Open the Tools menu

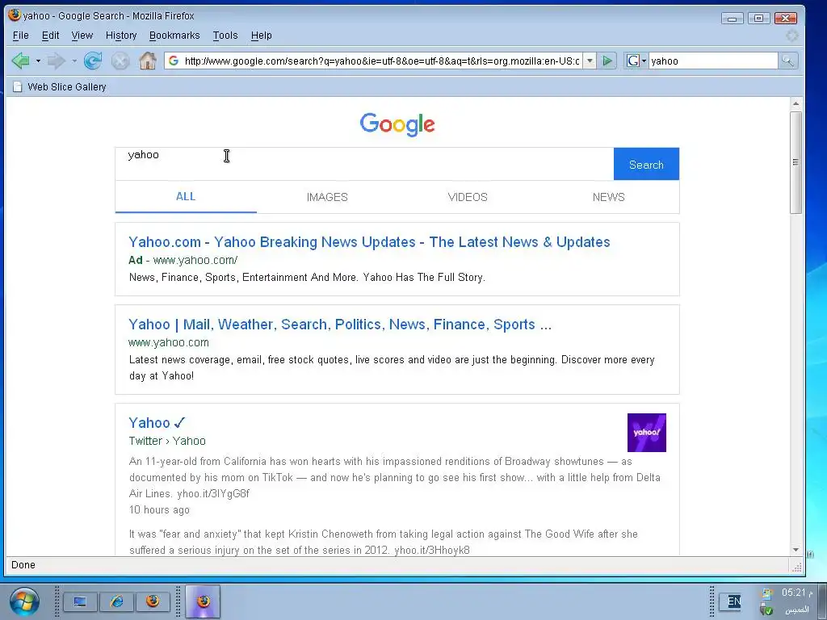225,36
